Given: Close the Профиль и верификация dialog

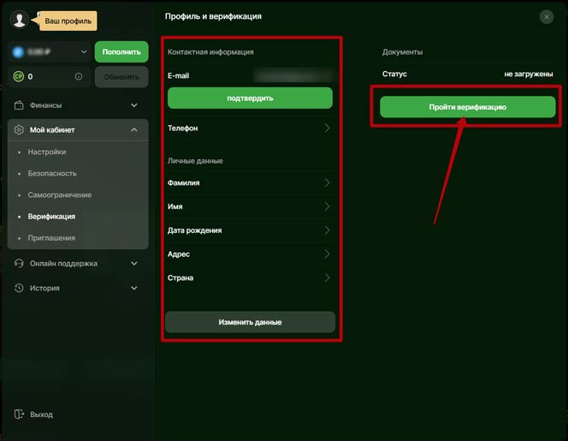Looking at the screenshot, I should [x=547, y=16].
